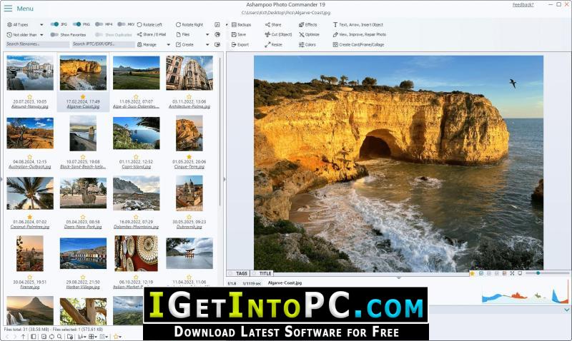Viewport: 572px width, 341px height.
Task: Expand the chevron below the histogram
Action: pyautogui.click(x=566, y=310)
